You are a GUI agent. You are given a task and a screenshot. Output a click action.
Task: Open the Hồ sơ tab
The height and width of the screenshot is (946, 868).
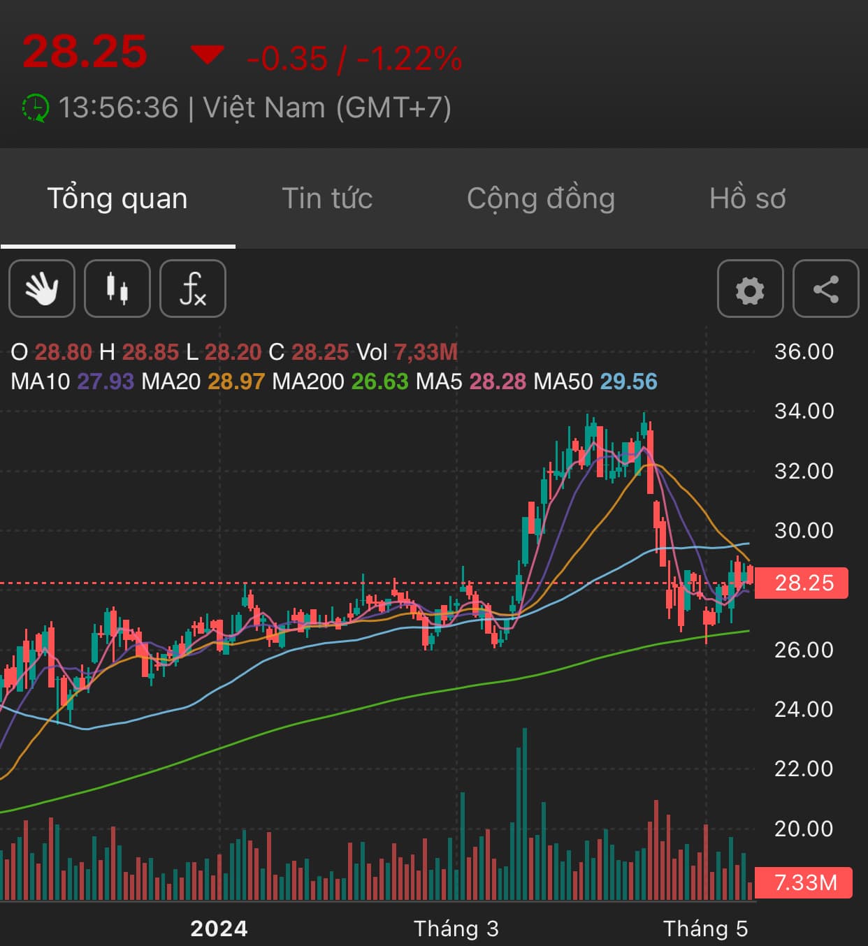(748, 198)
